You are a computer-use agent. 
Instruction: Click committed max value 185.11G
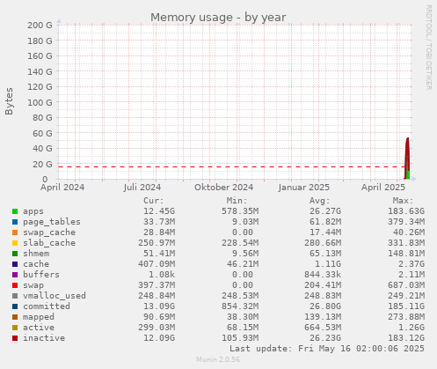click(406, 306)
